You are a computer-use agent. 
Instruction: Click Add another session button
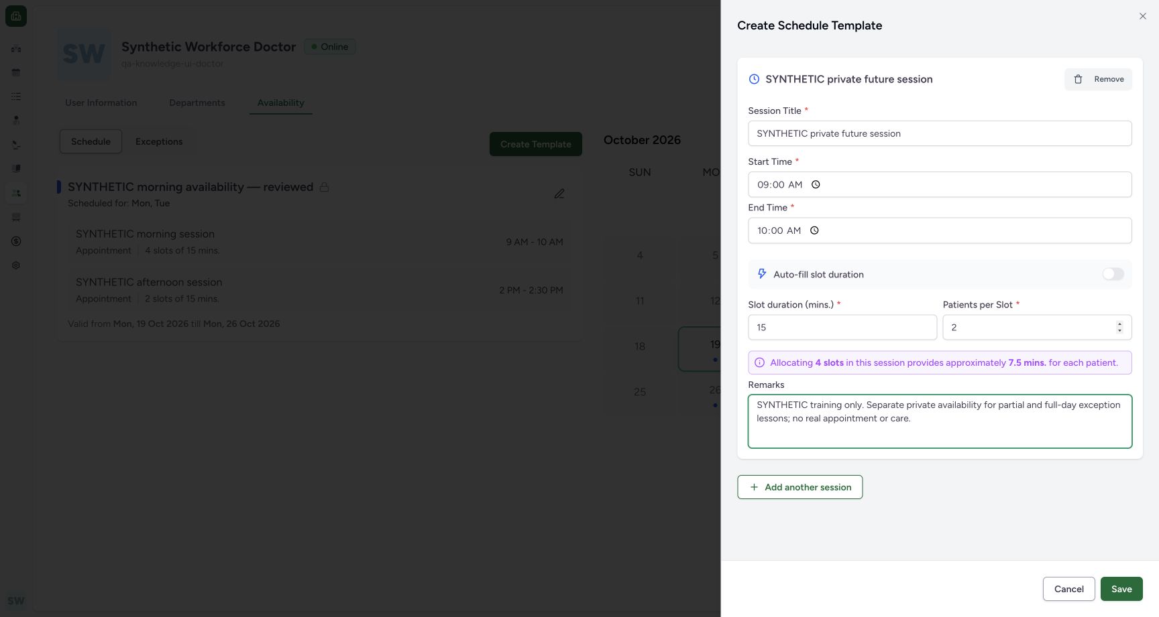pos(800,487)
